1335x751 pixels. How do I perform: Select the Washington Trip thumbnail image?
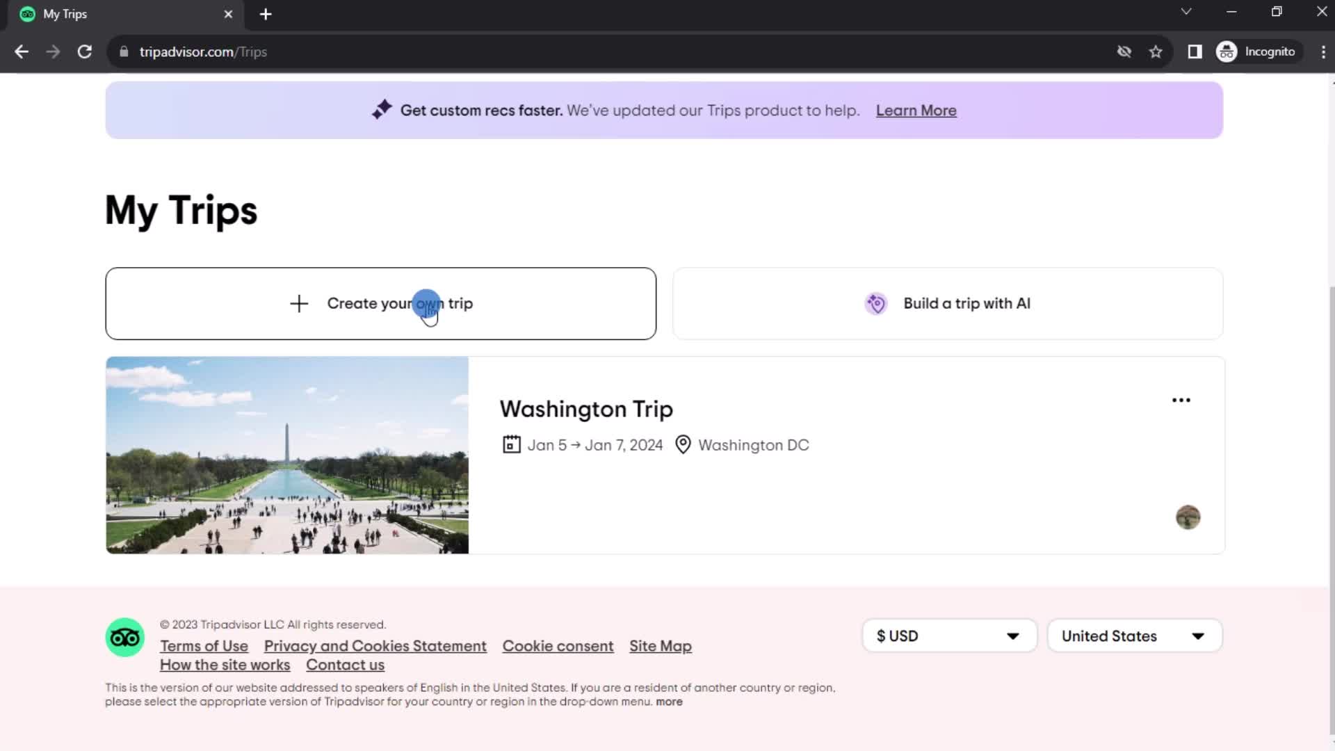[287, 455]
